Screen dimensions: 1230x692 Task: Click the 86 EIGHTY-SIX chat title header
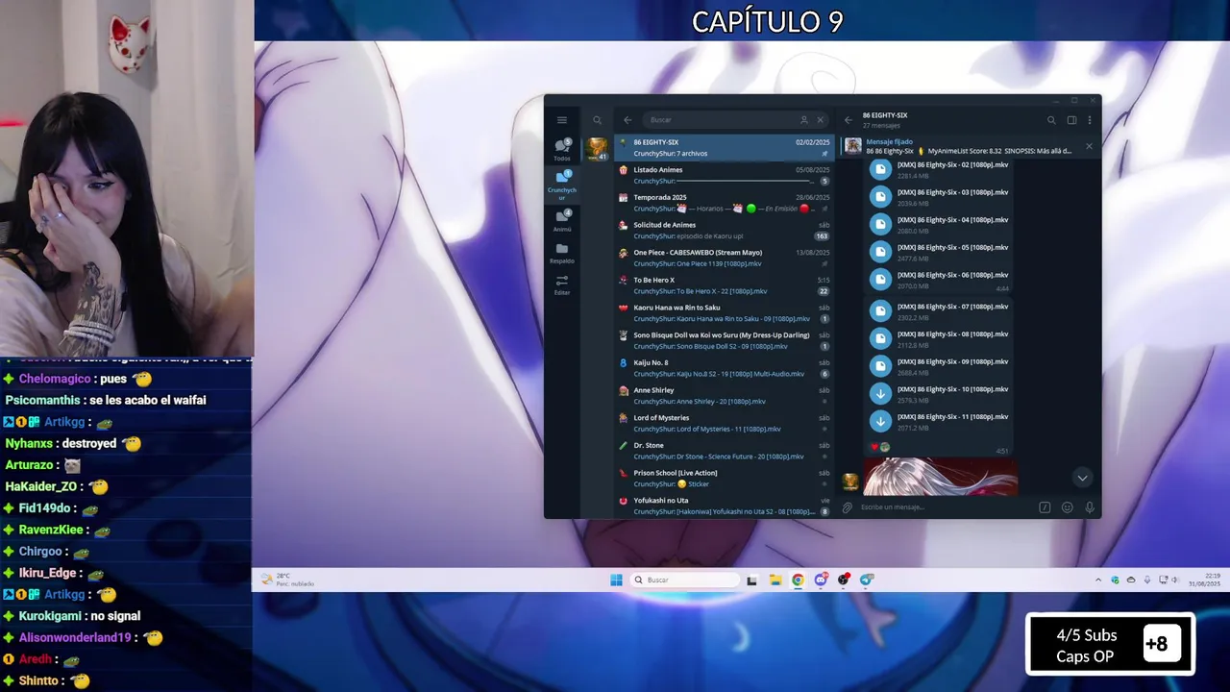[885, 115]
